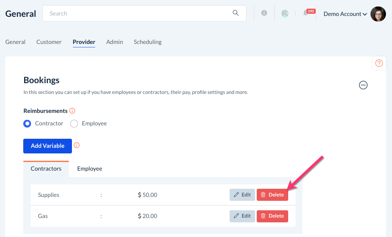This screenshot has height=237, width=392.
Task: Open the Scheduling tab
Action: pos(148,42)
